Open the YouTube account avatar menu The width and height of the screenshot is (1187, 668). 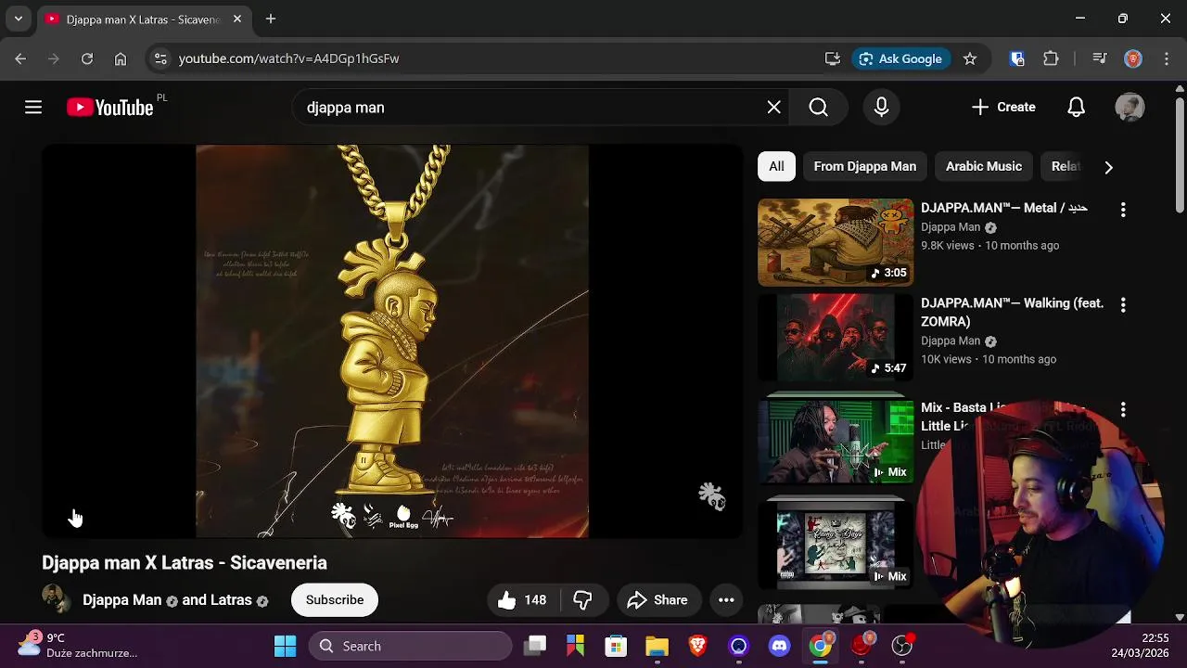[1130, 108]
